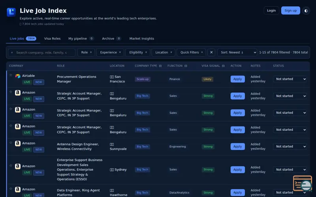Switch to the Visa Roles tab

52,39
